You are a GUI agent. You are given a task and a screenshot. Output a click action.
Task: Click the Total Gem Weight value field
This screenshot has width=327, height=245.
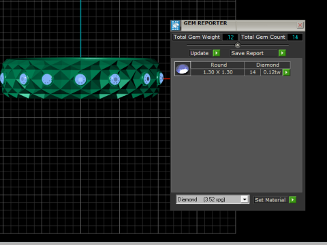(x=230, y=37)
